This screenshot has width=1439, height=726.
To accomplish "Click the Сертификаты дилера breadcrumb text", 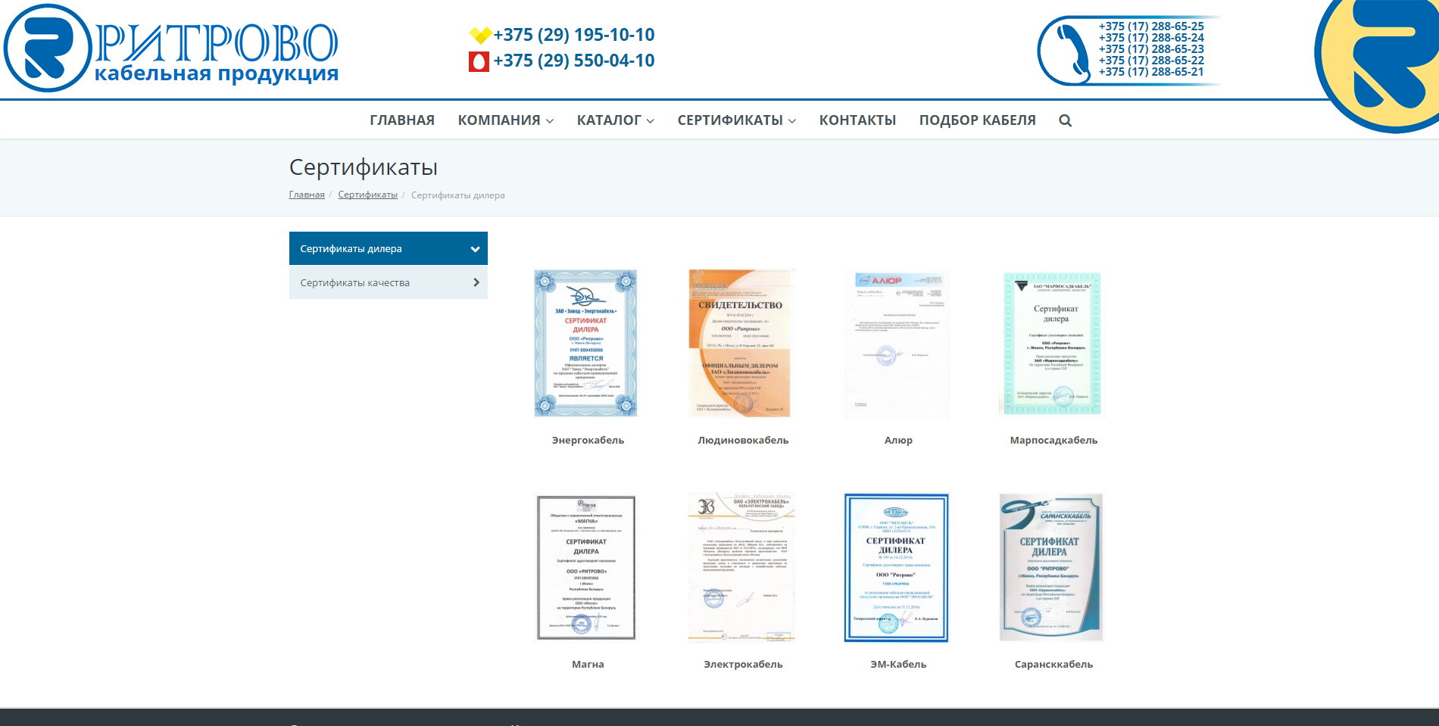I will (457, 195).
